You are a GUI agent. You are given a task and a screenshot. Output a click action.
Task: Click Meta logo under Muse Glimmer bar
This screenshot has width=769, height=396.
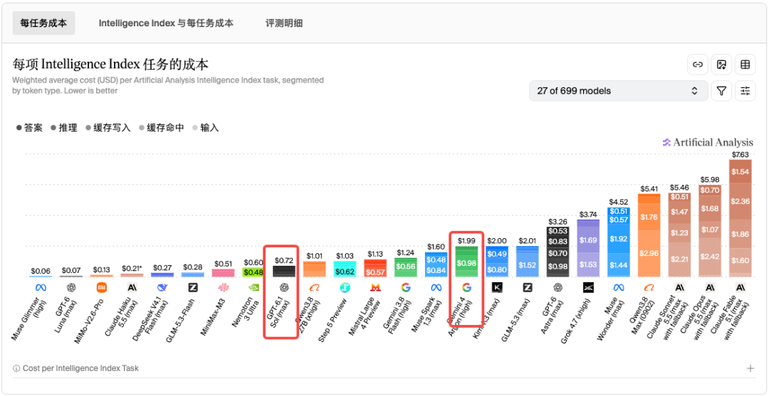pyautogui.click(x=41, y=287)
